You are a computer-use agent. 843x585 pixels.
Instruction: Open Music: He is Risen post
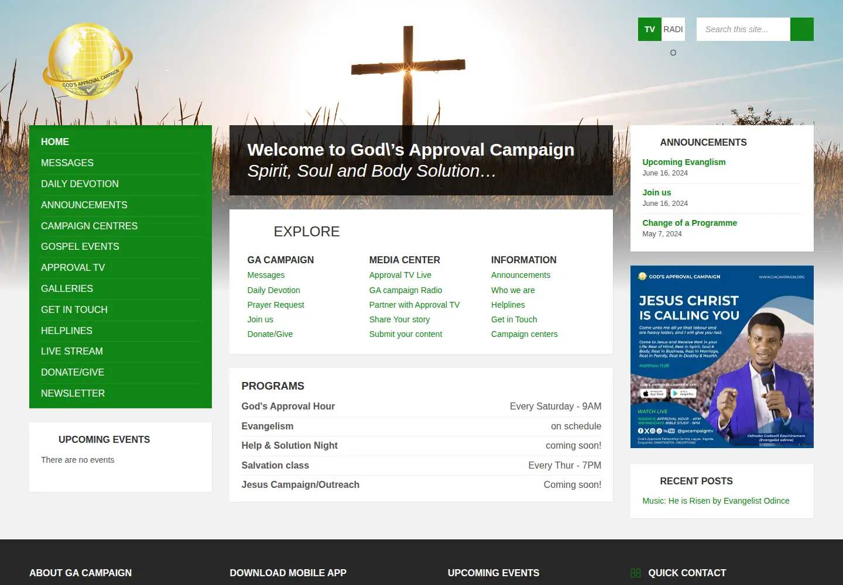[x=716, y=501]
